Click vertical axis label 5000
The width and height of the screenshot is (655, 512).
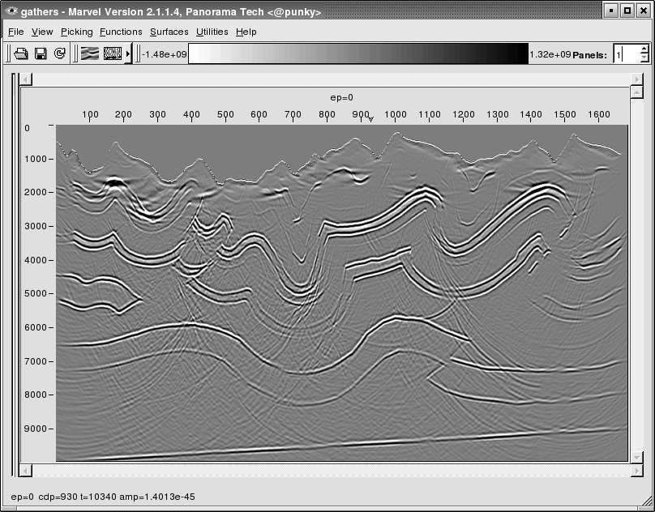(x=35, y=293)
